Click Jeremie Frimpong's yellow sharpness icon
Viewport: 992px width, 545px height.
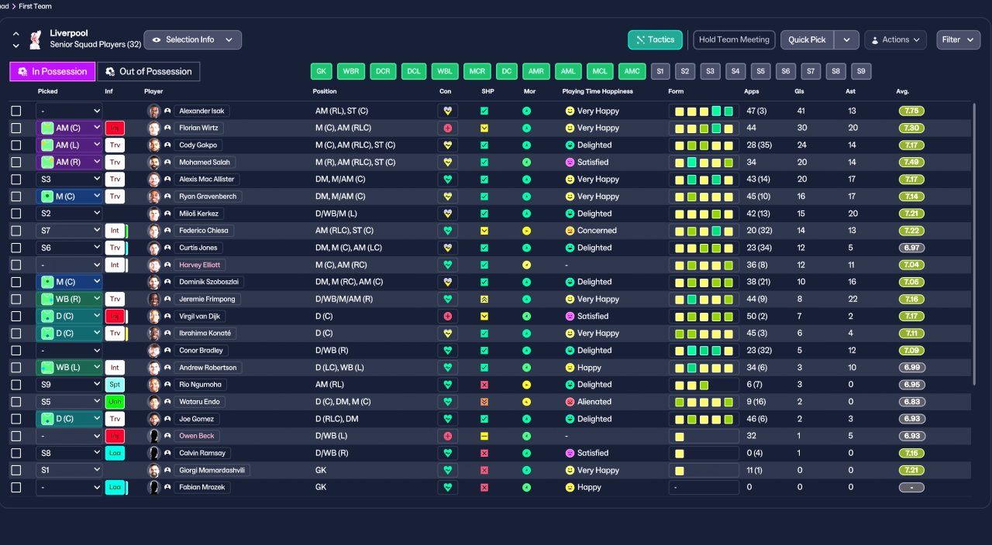484,300
